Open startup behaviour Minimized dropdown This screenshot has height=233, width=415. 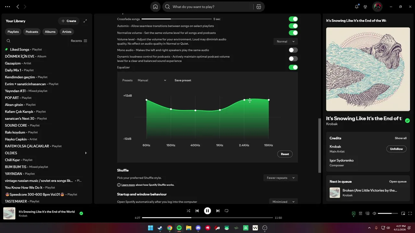click(x=283, y=202)
